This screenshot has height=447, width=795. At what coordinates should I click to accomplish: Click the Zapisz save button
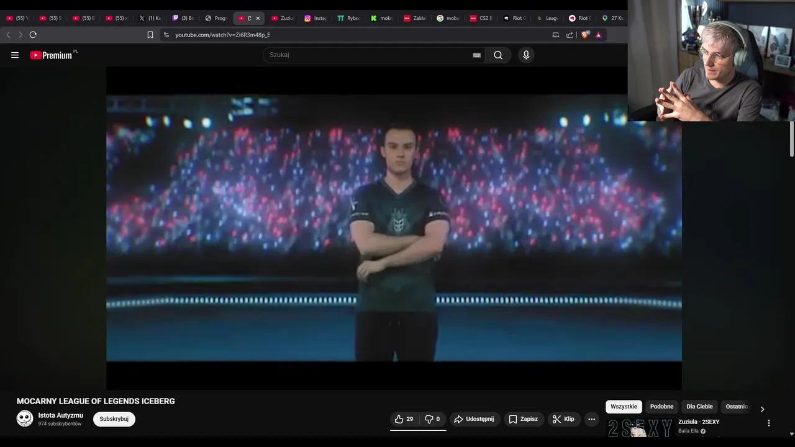524,419
